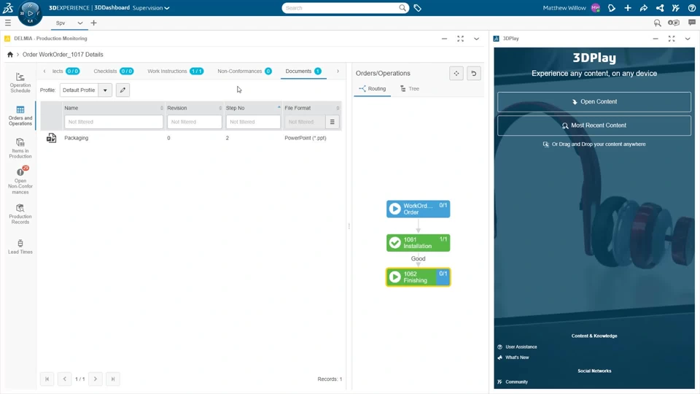This screenshot has width=700, height=394.
Task: Open Open Non-Conformances in sidebar
Action: click(20, 180)
